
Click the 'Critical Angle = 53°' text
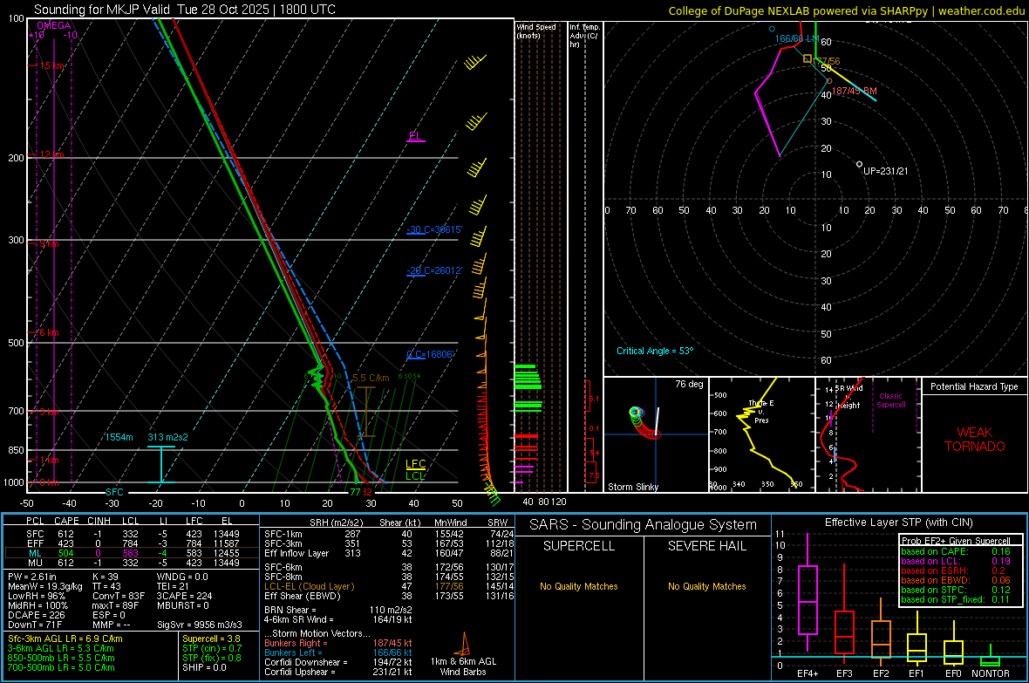point(654,351)
